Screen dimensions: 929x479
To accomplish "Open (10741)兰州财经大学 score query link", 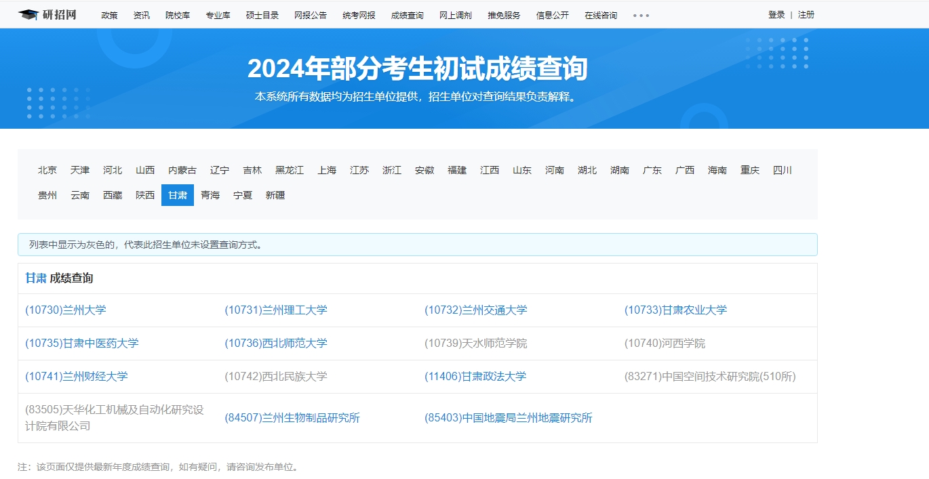I will [x=77, y=377].
